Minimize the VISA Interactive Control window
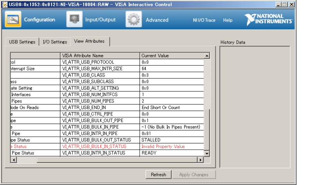 point(278,4)
